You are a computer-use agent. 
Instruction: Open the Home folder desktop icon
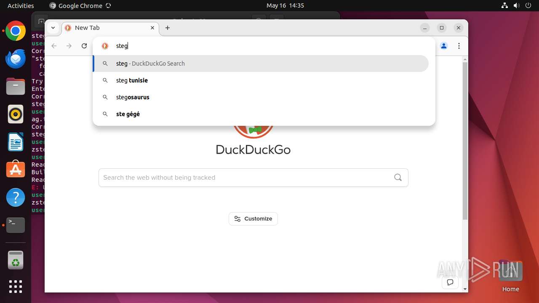click(x=510, y=276)
